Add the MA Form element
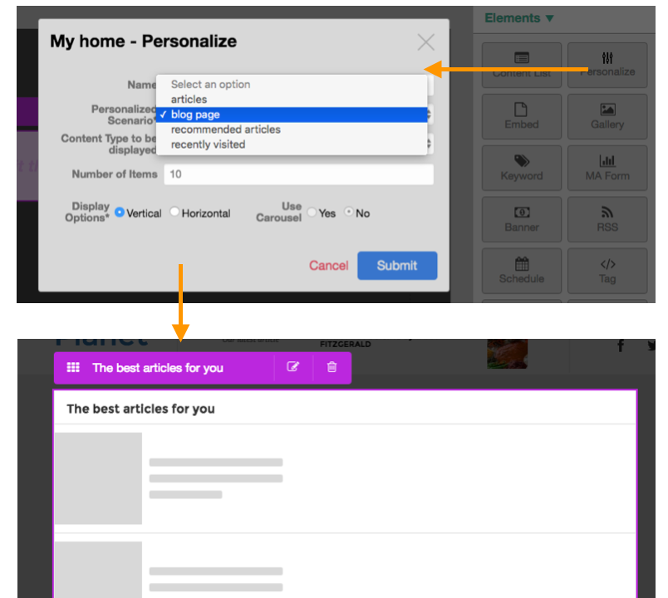The height and width of the screenshot is (598, 668). [607, 167]
